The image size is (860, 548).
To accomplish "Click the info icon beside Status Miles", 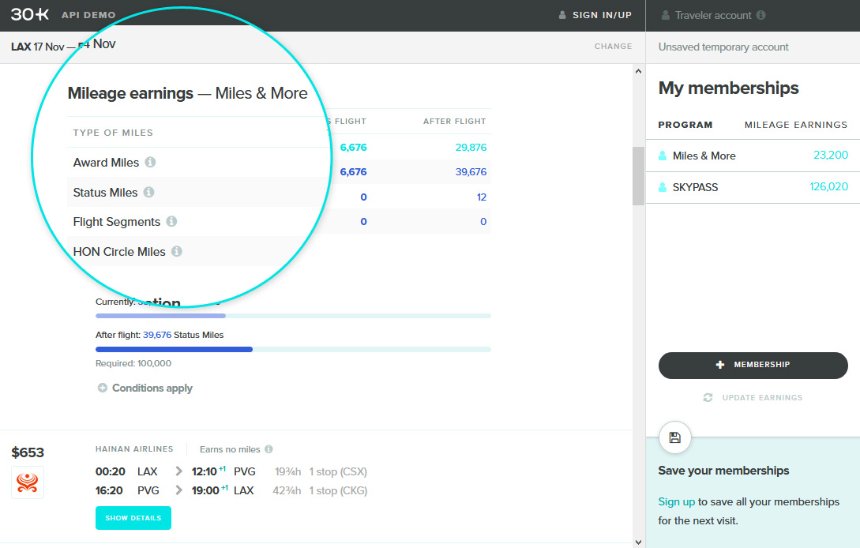I will [x=148, y=192].
